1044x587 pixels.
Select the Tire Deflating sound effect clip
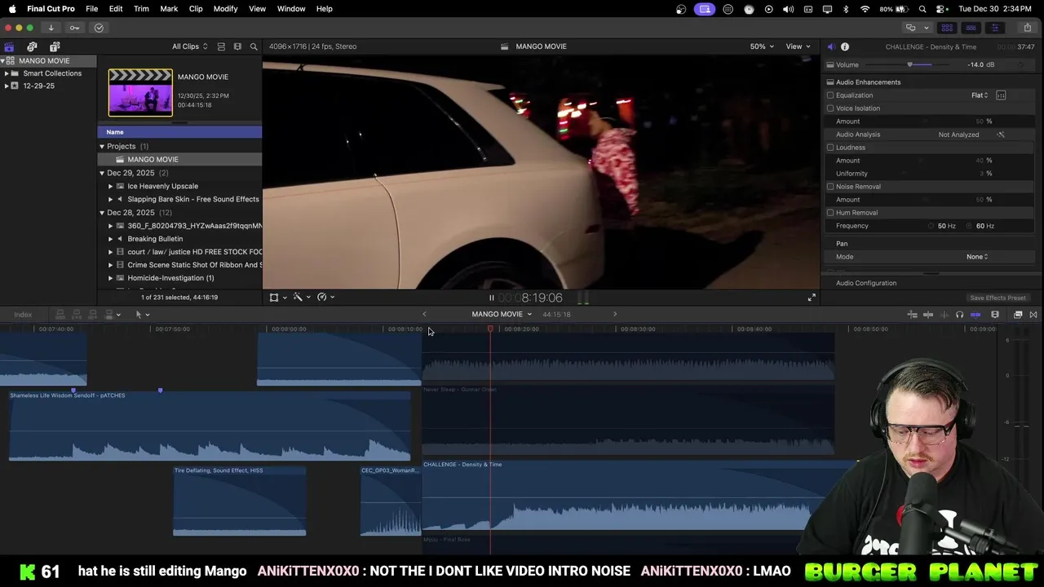(x=239, y=501)
